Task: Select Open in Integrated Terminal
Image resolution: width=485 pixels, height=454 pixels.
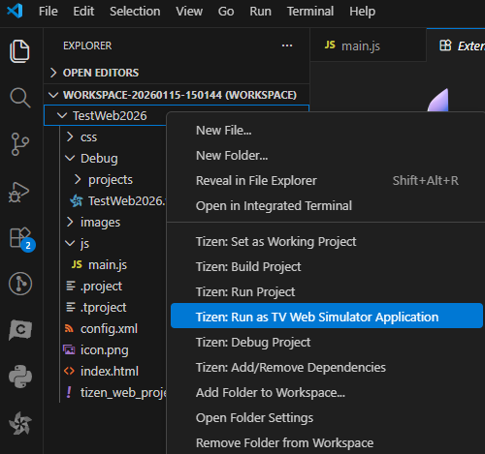Action: click(x=327, y=206)
